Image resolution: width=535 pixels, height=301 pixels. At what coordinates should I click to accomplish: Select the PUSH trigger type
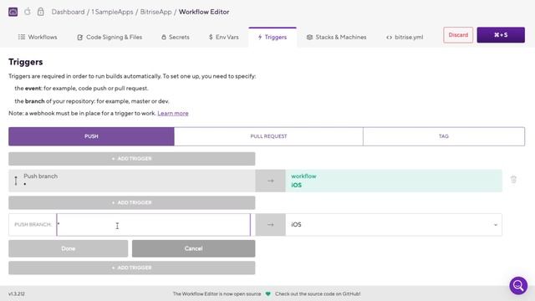coord(91,136)
